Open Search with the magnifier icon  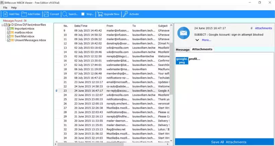(x=64, y=14)
